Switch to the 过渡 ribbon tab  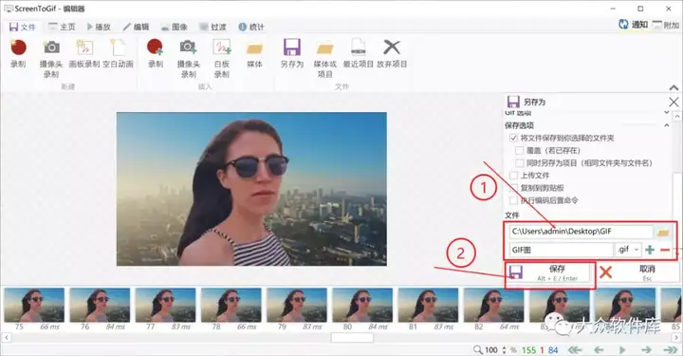tap(213, 27)
